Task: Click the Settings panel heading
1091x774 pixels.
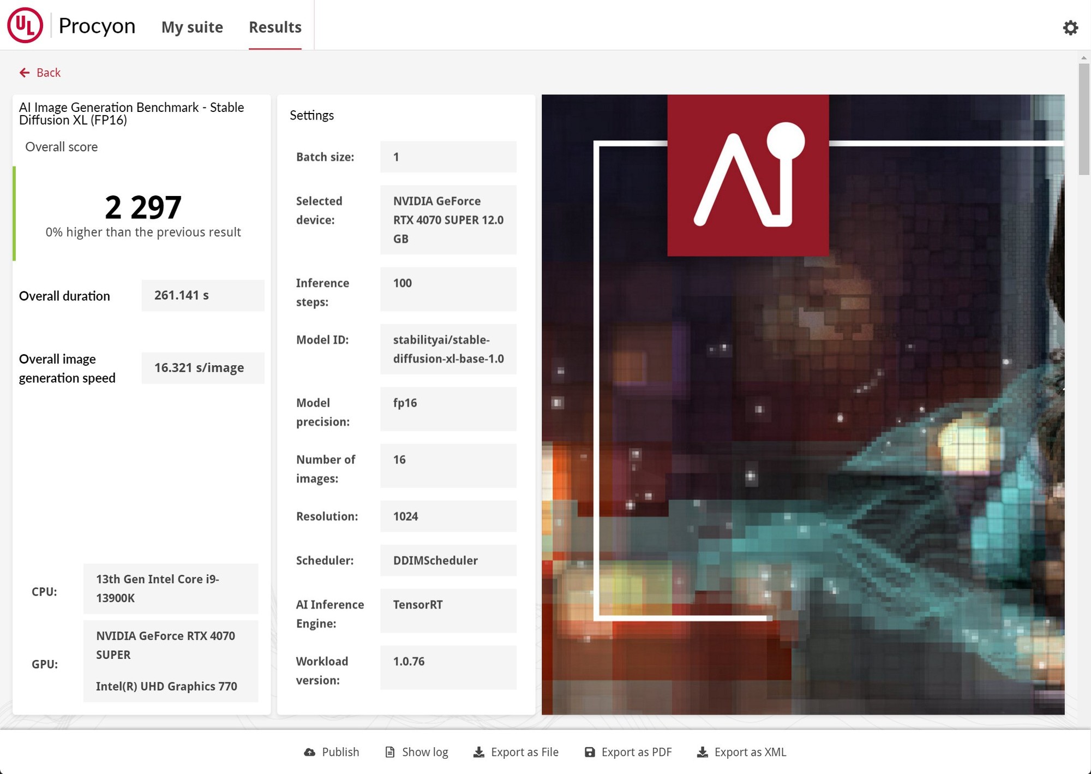Action: coord(311,115)
